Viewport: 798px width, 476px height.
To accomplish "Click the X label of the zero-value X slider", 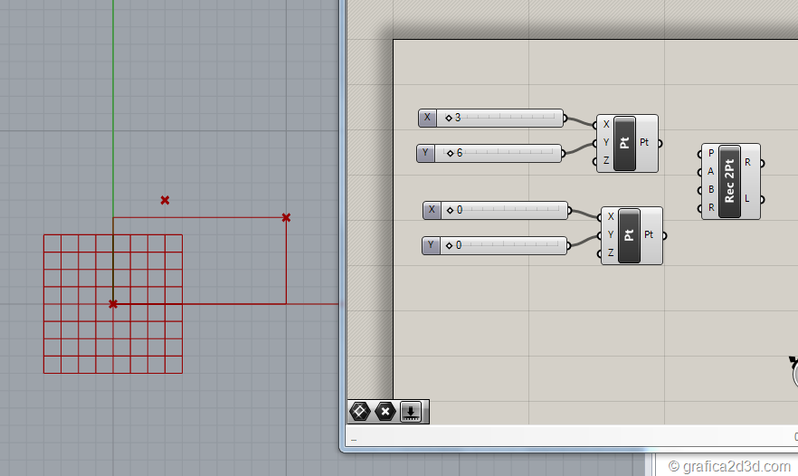I will point(432,210).
